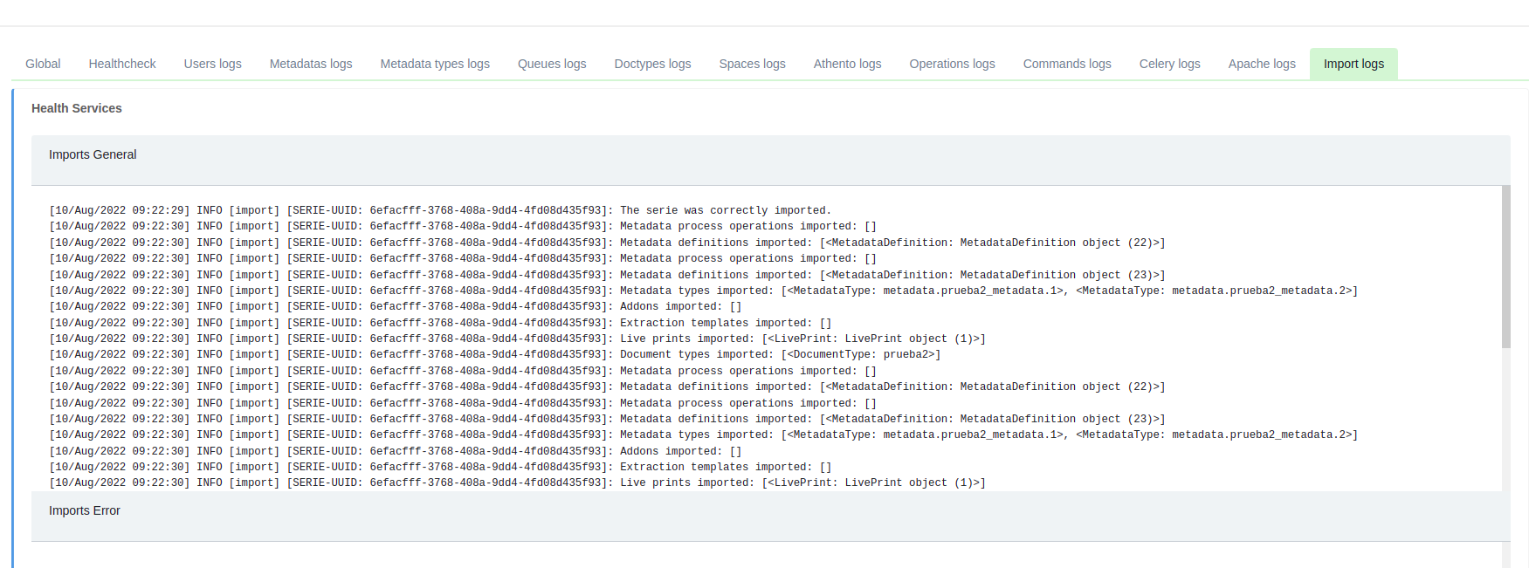Image resolution: width=1529 pixels, height=568 pixels.
Task: Show the Operations logs tab
Action: [952, 64]
